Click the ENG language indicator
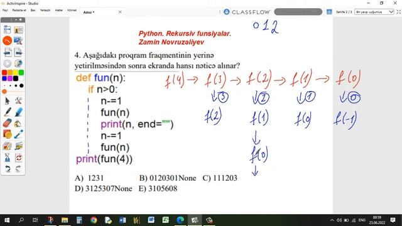This screenshot has width=402, height=226. [362, 220]
